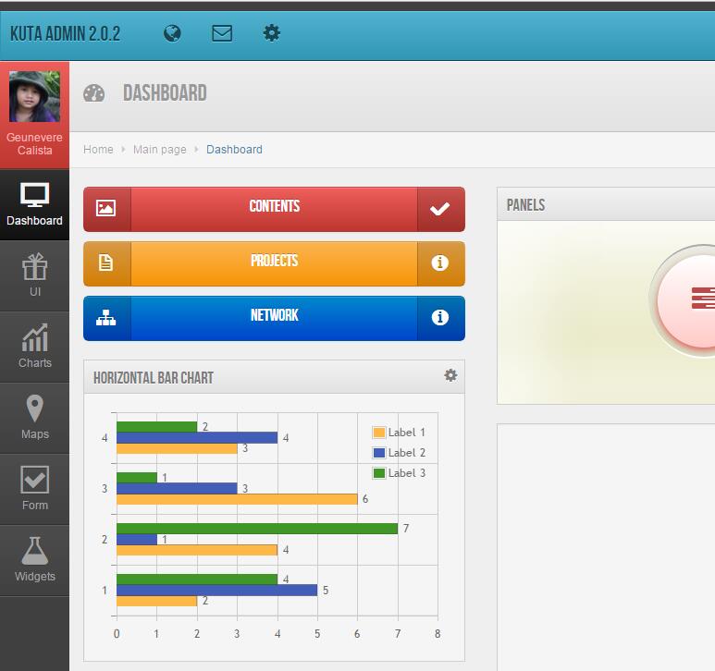Click the info icon on Projects button
This screenshot has height=671, width=715.
tap(440, 263)
